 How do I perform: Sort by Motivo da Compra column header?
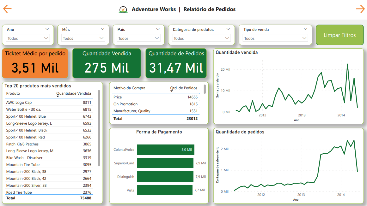pyautogui.click(x=129, y=88)
